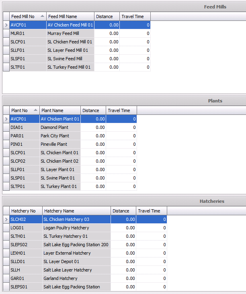Select SL Swine Feed Mill row
The image size is (246, 294).
tap(70, 59)
